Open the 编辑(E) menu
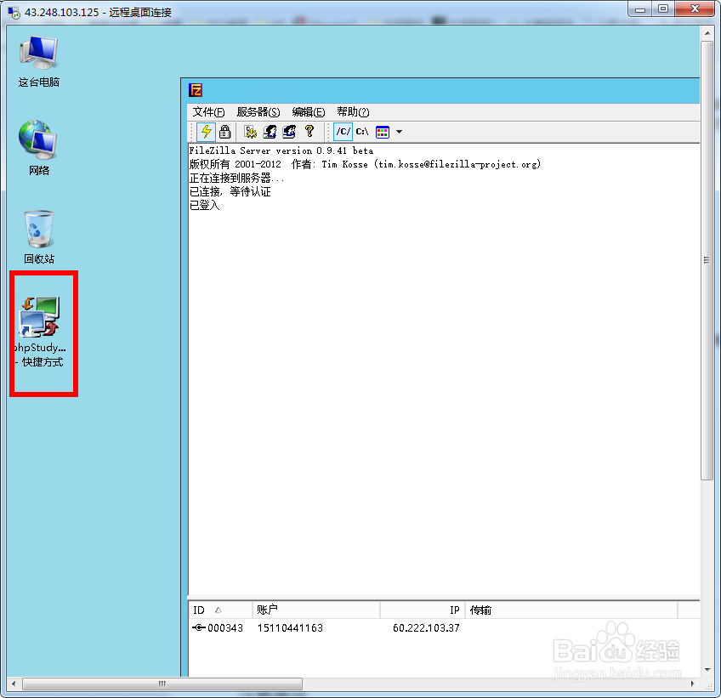Screen dimensions: 721x698 (308, 112)
